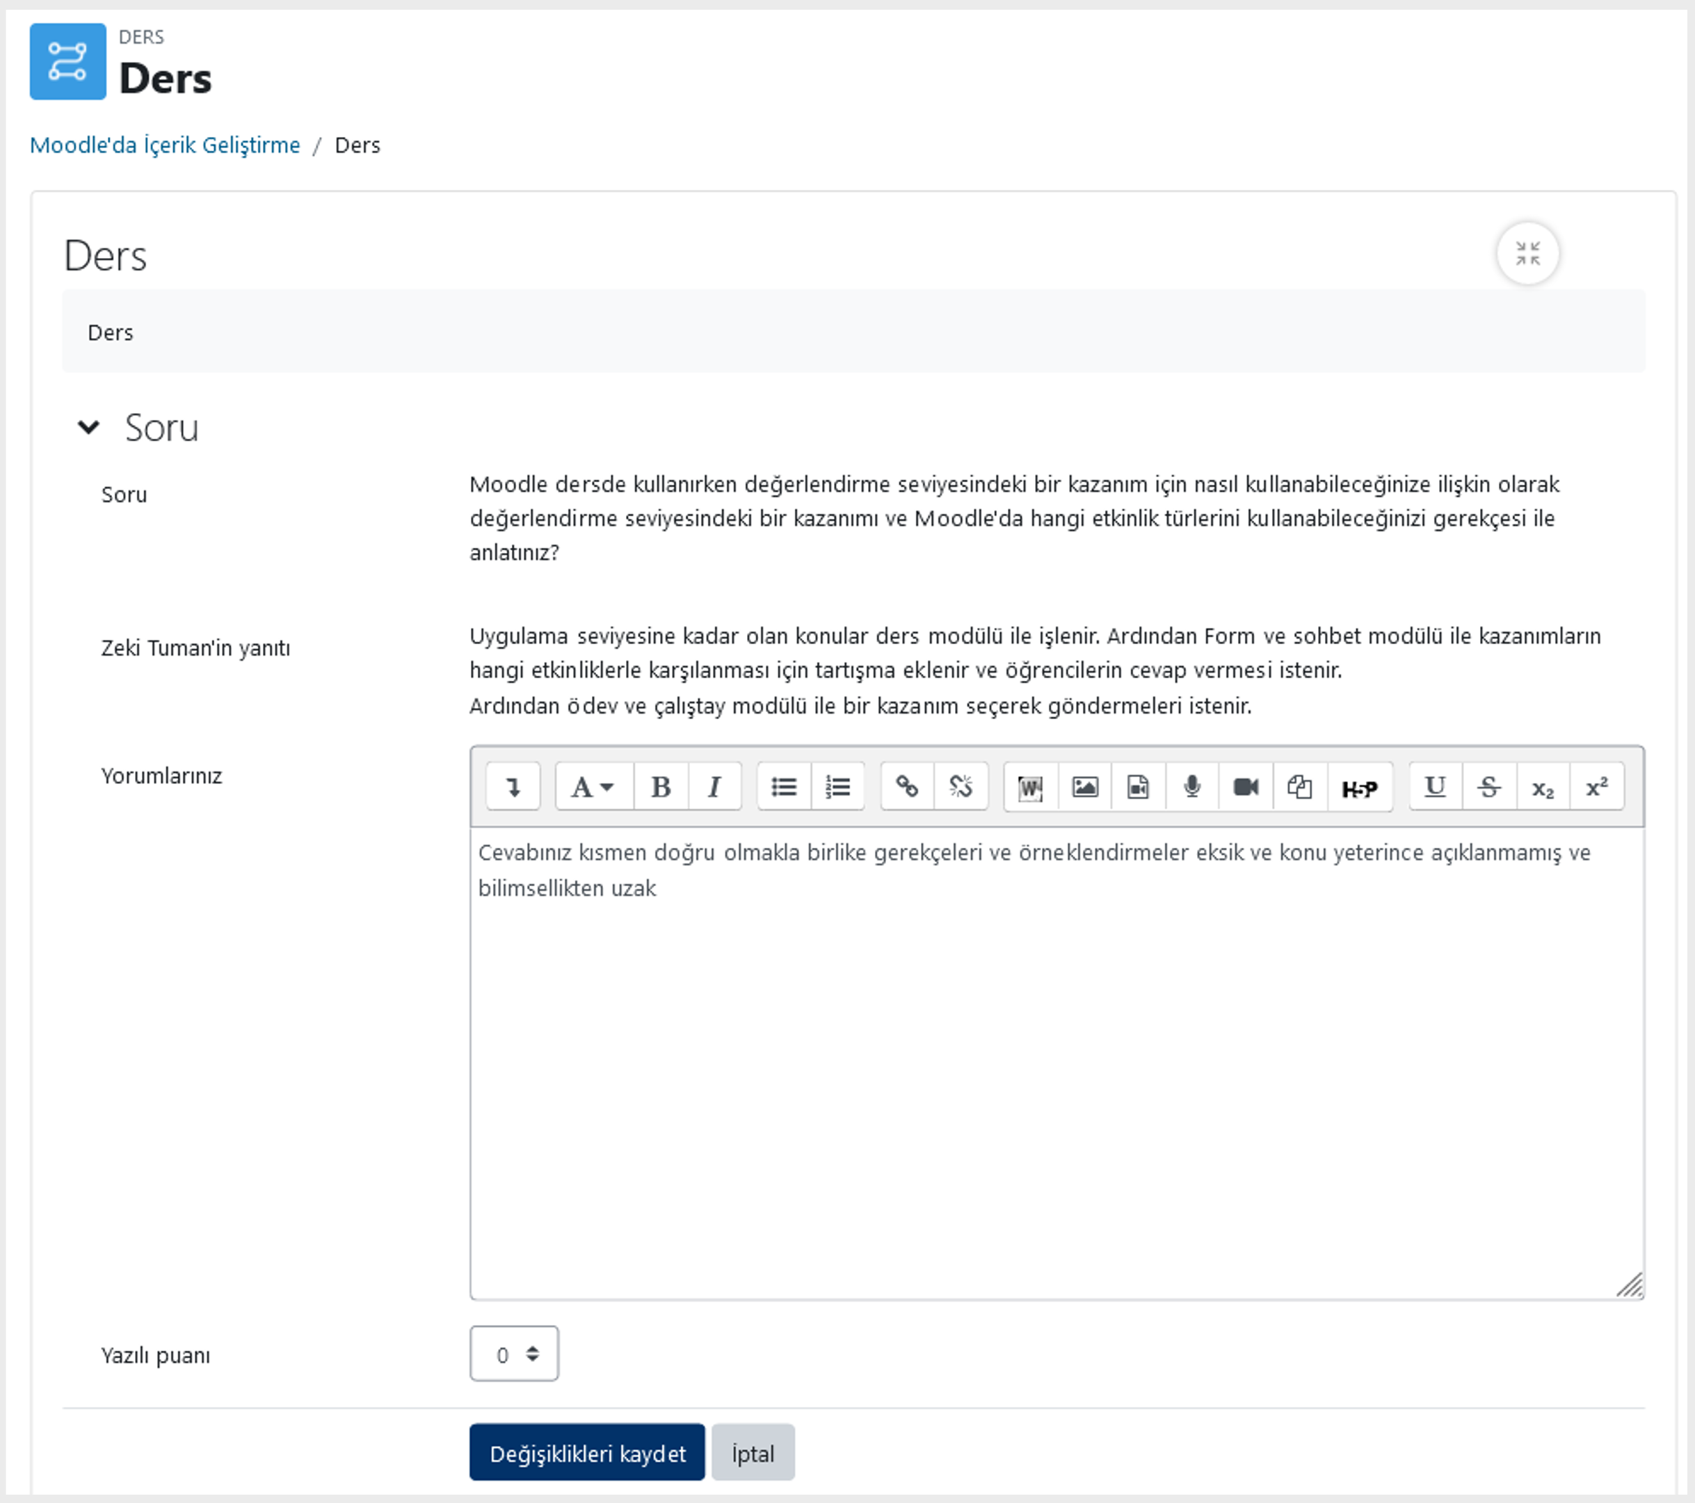Insert an ordered numbered list
This screenshot has height=1503, width=1695.
837,786
